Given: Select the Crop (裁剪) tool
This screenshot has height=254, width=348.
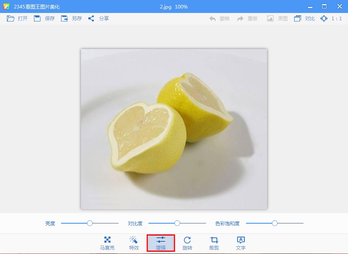Looking at the screenshot, I should [x=214, y=243].
